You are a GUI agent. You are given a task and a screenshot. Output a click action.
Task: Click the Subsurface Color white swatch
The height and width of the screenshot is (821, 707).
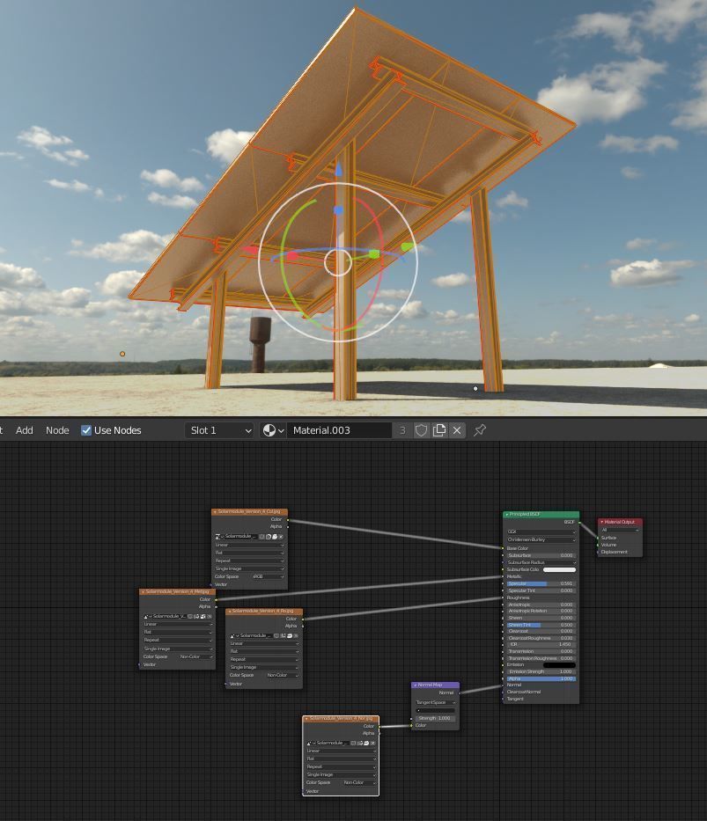[x=559, y=569]
